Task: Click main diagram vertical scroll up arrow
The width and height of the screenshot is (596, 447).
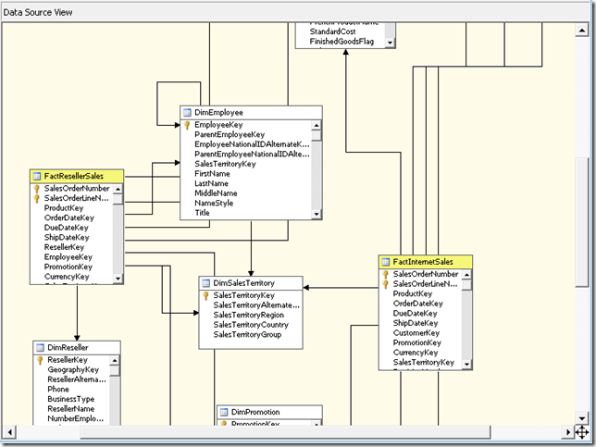Action: point(582,30)
